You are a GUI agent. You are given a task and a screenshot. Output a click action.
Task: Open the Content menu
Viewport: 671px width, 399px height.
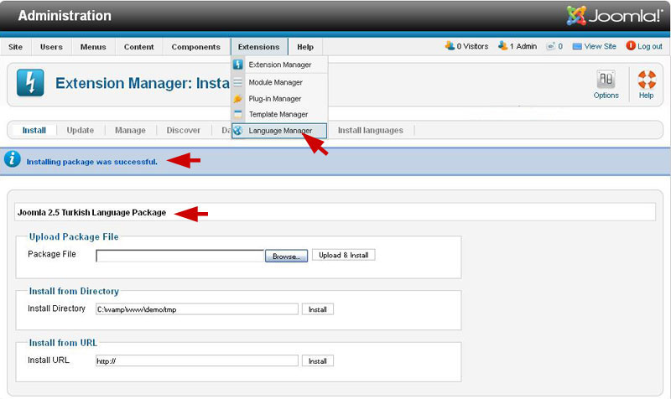point(138,47)
